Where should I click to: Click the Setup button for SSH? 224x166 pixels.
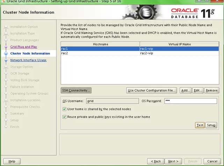[x=211, y=125]
